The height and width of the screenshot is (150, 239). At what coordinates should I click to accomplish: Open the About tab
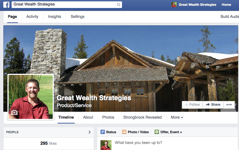[88, 117]
